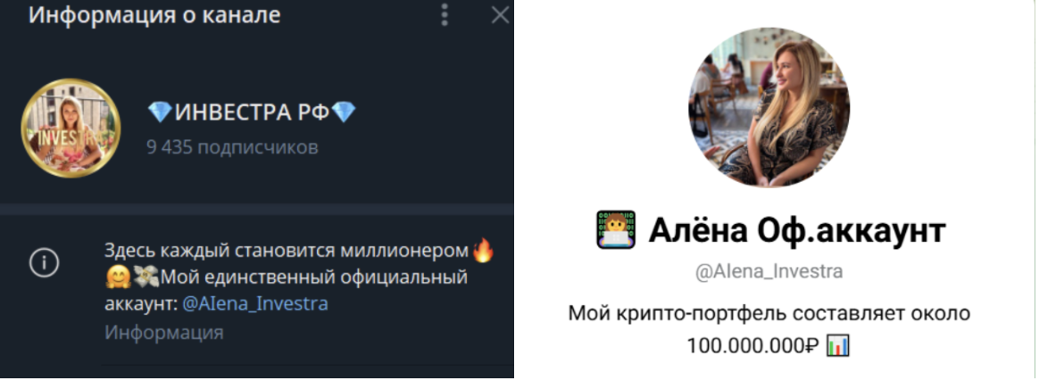The image size is (1039, 389).
Task: Click the right diamond emoji after РФ
Action: click(344, 113)
